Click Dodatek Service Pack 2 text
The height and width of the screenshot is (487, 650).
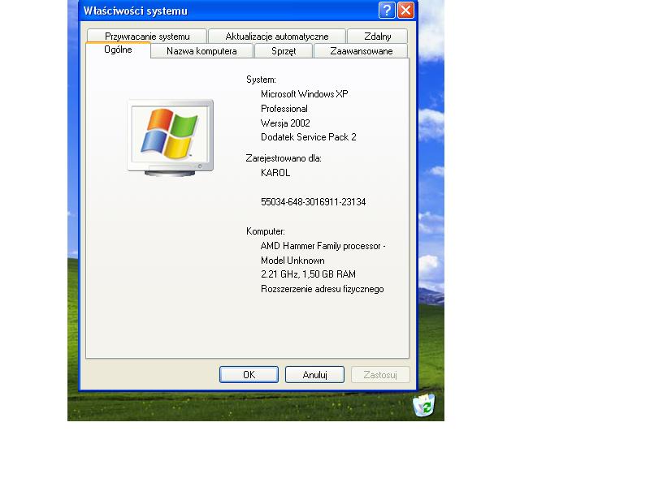point(309,137)
